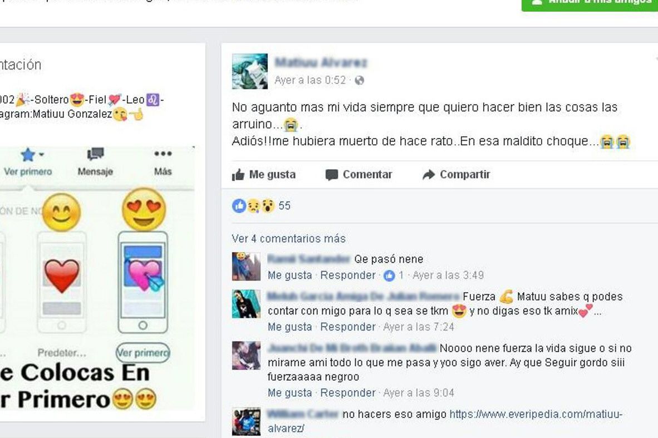This screenshot has width=658, height=438.
Task: Click Responder under the 9:04 comment
Action: 348,393
